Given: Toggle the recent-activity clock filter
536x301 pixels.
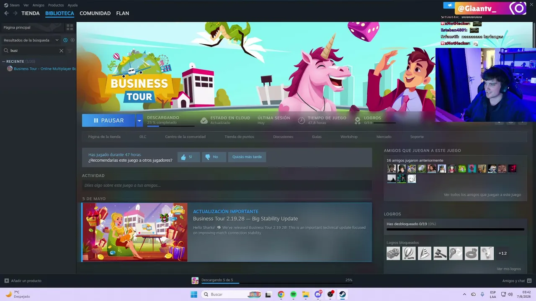Looking at the screenshot, I should [65, 40].
